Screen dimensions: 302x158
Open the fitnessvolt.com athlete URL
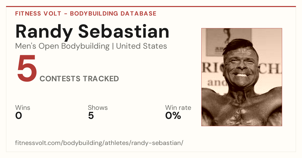tap(99, 143)
